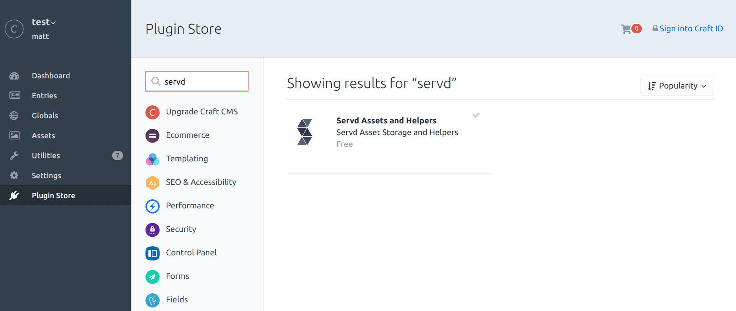The width and height of the screenshot is (736, 311).
Task: Click the Security lock icon
Action: tap(153, 230)
